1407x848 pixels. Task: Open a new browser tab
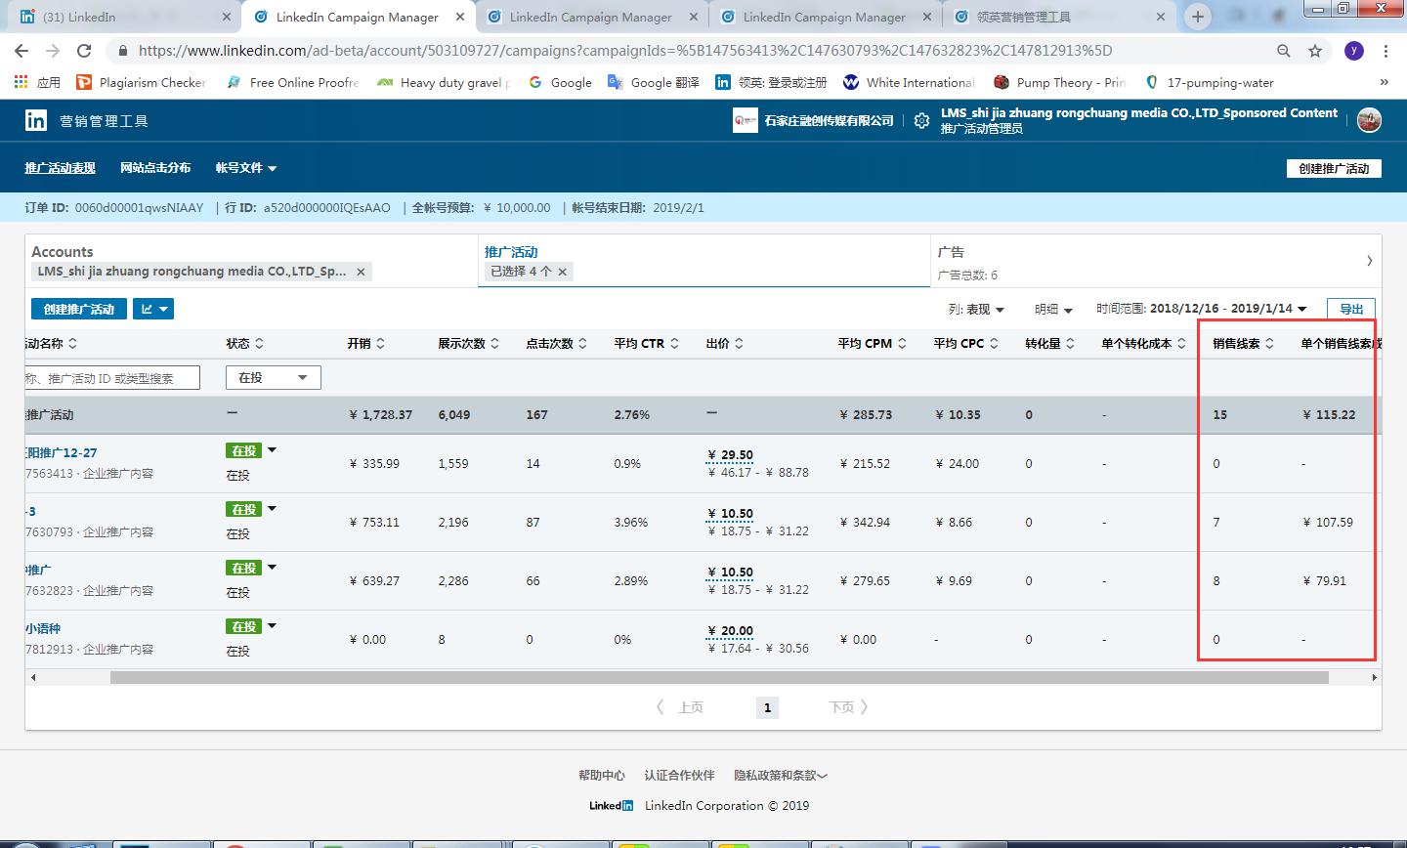pos(1198,17)
